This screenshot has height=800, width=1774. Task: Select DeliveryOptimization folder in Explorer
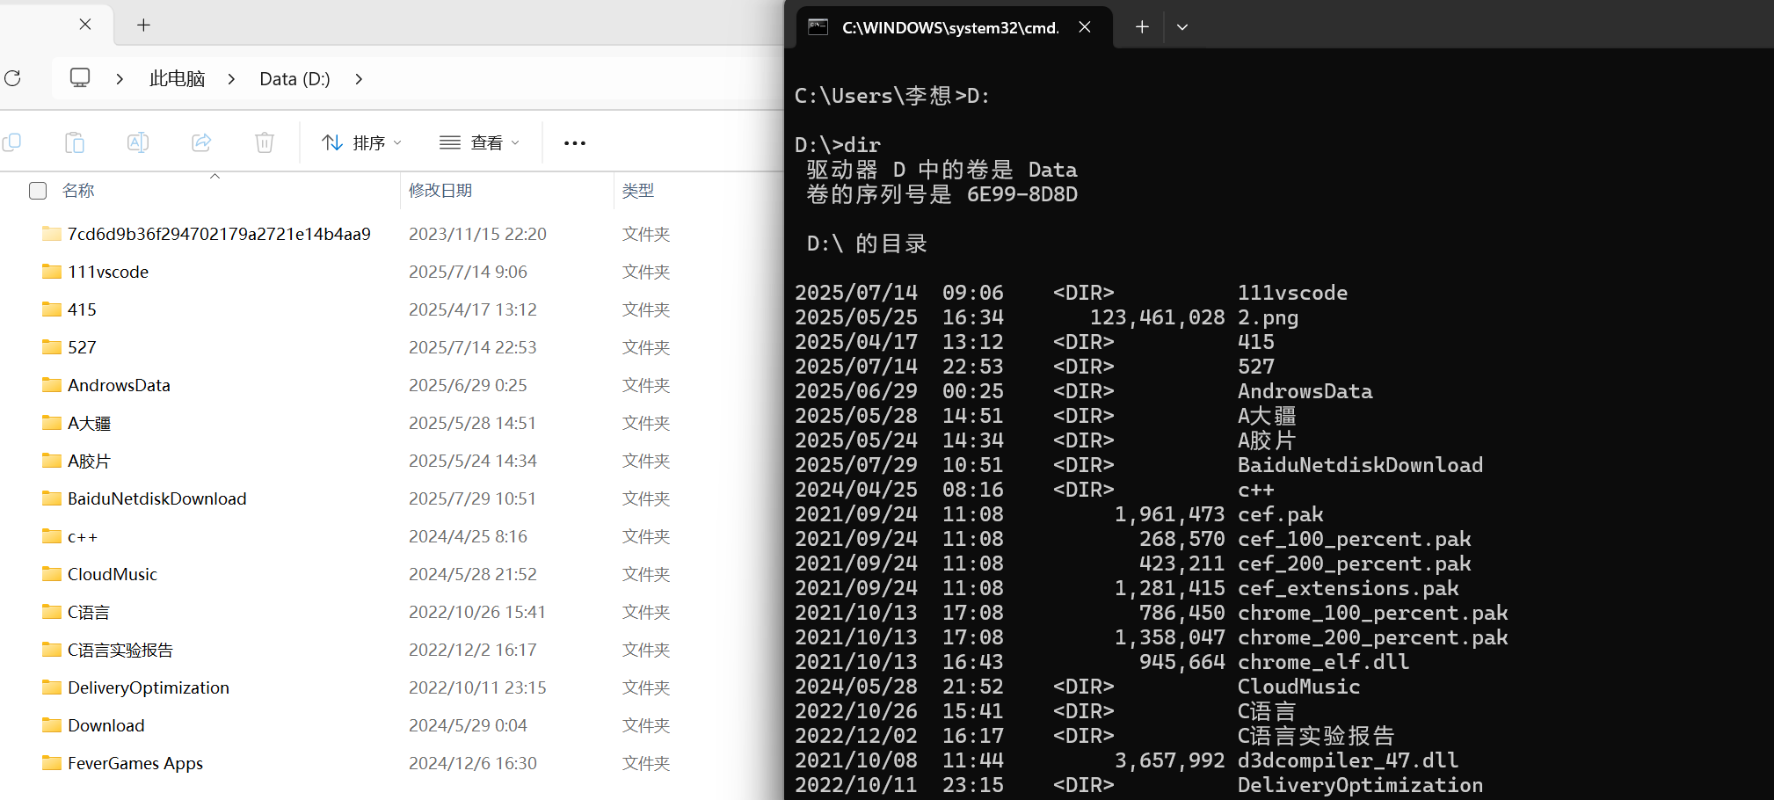[148, 687]
